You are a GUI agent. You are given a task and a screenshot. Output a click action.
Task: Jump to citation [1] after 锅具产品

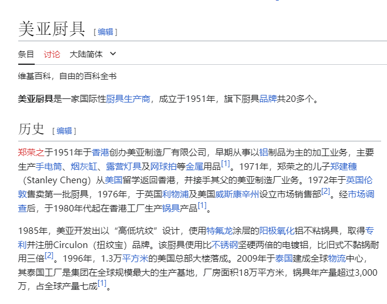click(202, 206)
